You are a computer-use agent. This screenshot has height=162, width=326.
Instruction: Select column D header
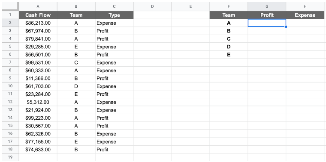[152, 6]
